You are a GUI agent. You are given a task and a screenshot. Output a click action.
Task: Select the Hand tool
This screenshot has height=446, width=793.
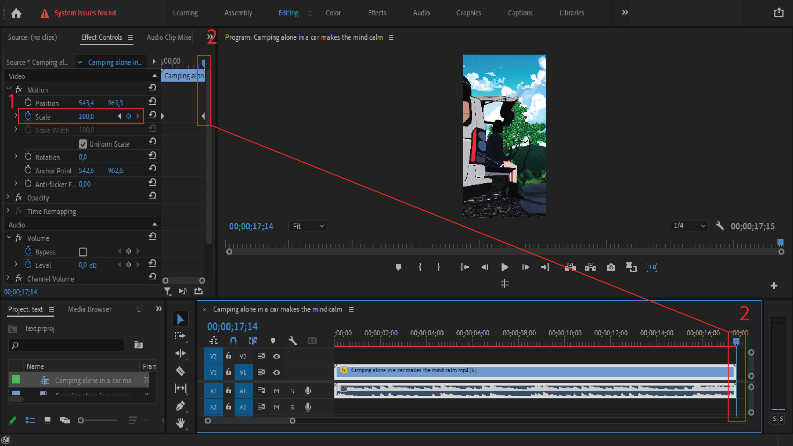181,423
